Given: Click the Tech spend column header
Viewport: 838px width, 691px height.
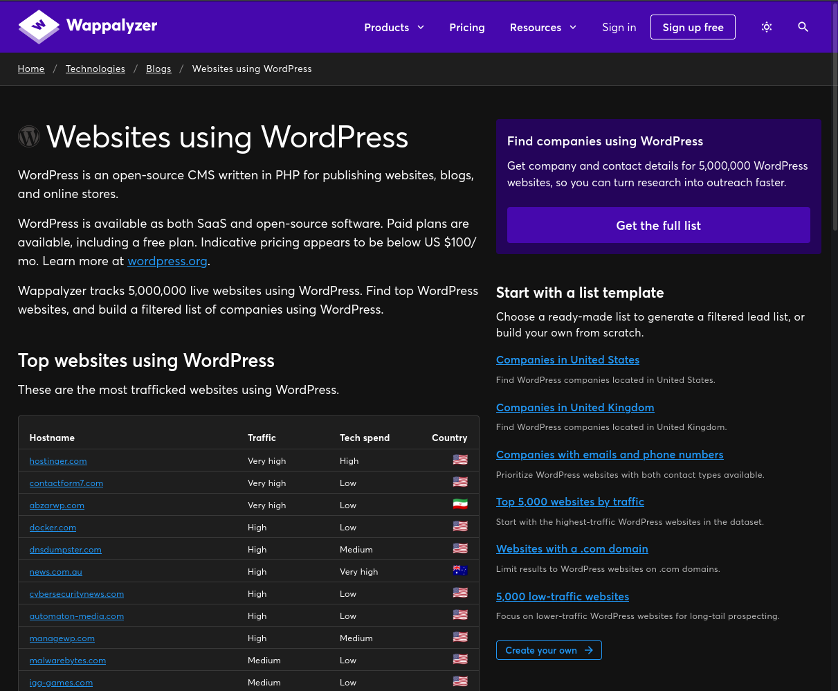Looking at the screenshot, I should tap(365, 438).
